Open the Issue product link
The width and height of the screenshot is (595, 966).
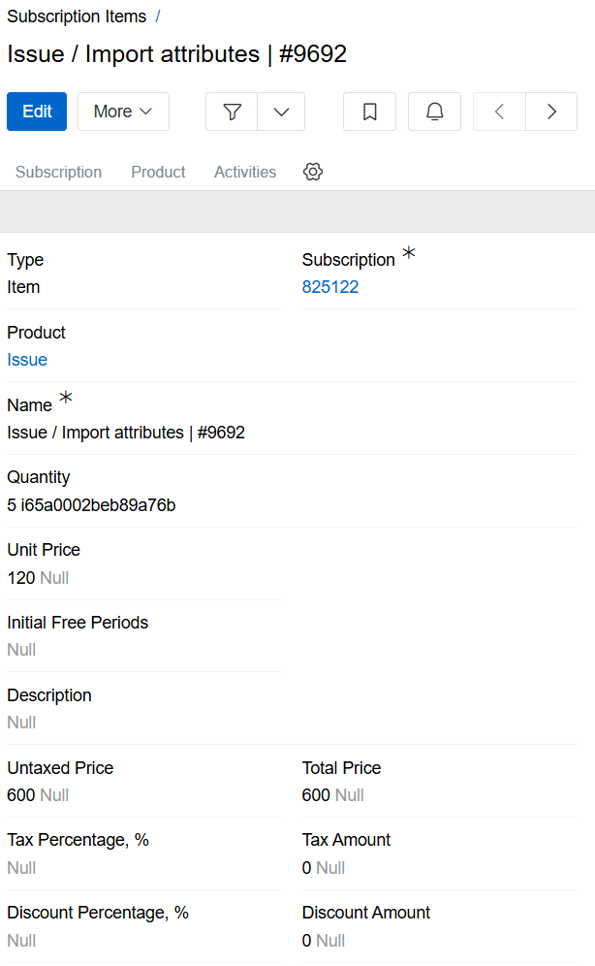(27, 359)
